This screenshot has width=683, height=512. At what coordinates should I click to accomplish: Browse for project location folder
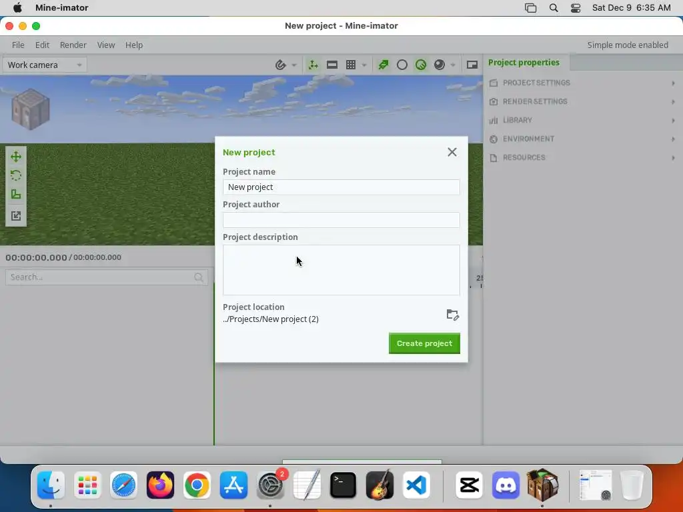[453, 315]
